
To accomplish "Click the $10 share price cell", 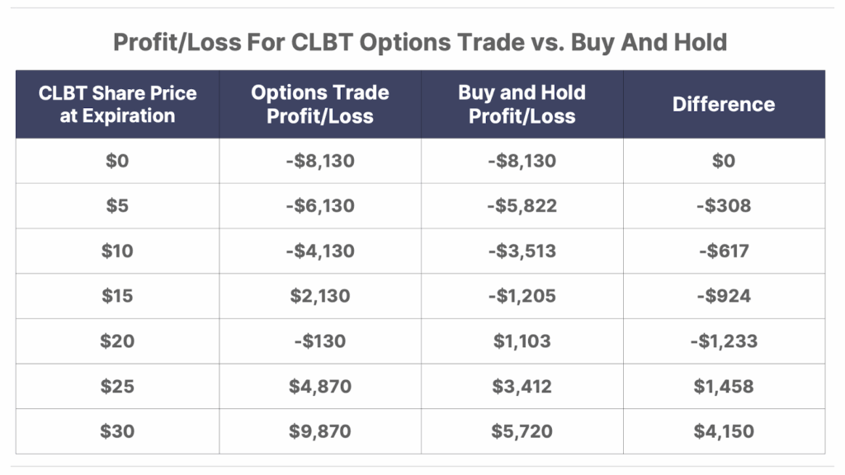I will [x=117, y=251].
